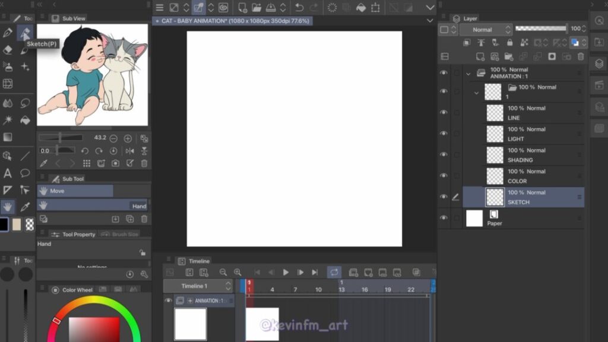
Task: Choose the Fill bucket tool
Action: click(25, 121)
